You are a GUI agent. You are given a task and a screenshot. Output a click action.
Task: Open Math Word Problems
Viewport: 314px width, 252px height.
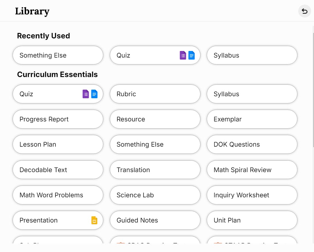click(x=58, y=195)
